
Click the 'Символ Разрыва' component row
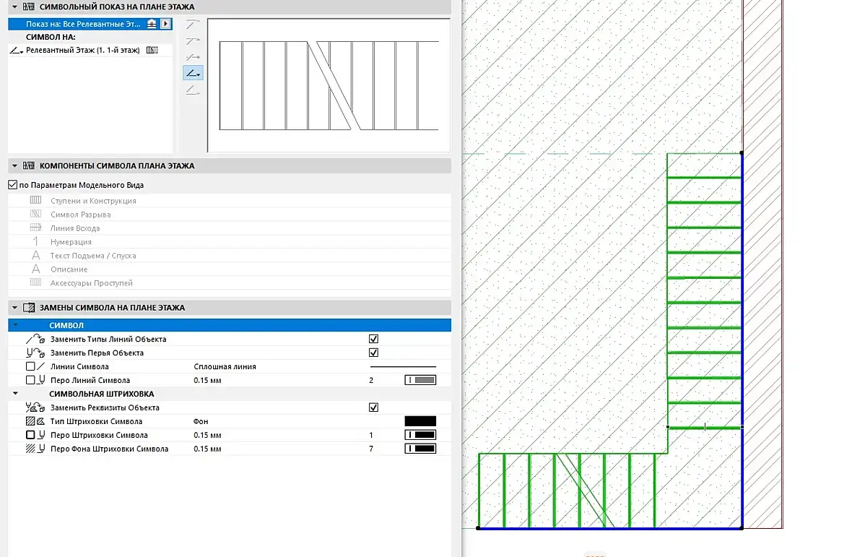[230, 214]
